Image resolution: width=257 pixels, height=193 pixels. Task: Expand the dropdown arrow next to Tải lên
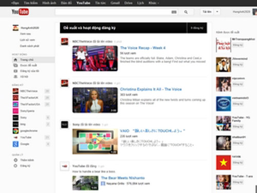[x=217, y=12]
